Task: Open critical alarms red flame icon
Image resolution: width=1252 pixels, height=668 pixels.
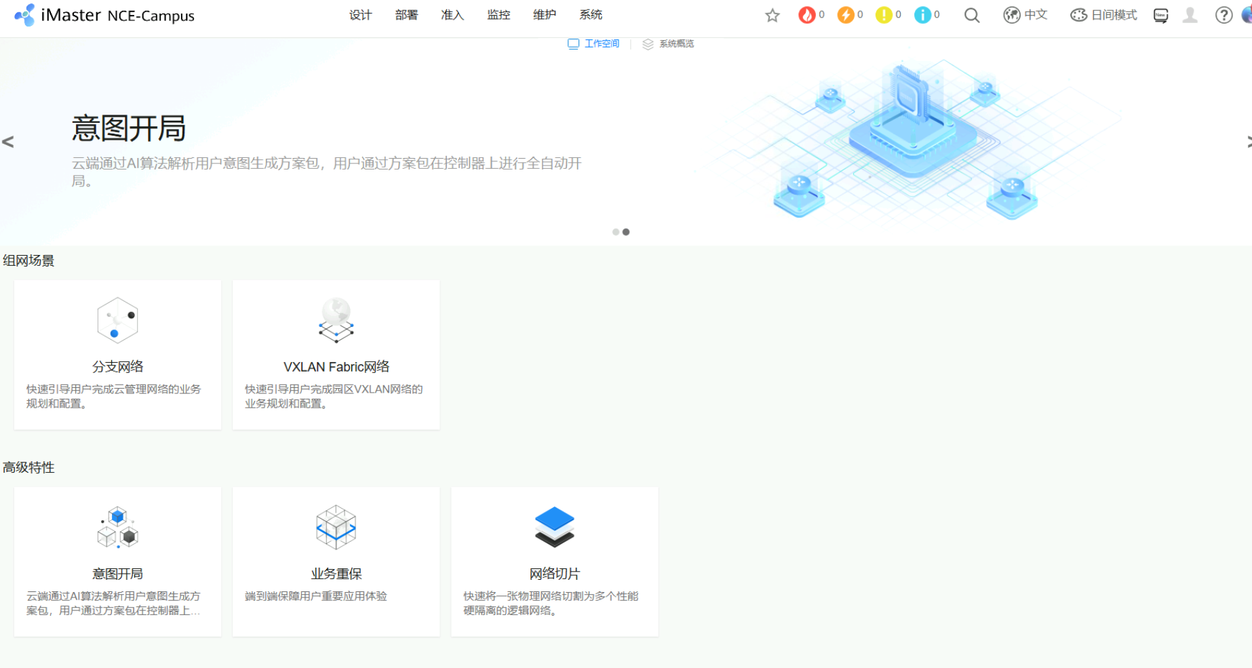Action: click(x=806, y=15)
